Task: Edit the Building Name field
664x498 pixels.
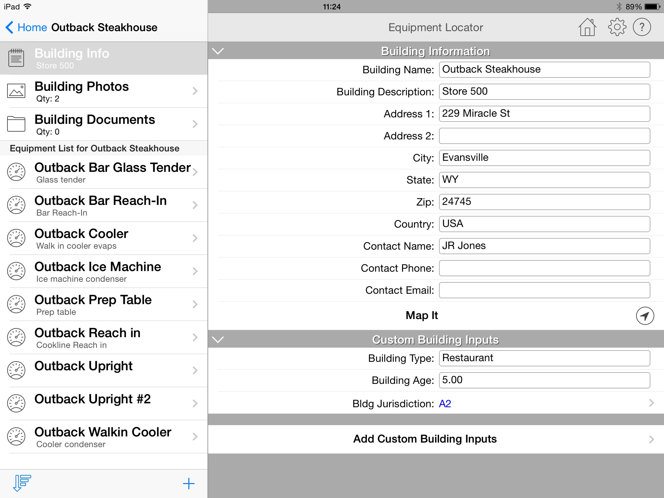Action: (x=544, y=70)
